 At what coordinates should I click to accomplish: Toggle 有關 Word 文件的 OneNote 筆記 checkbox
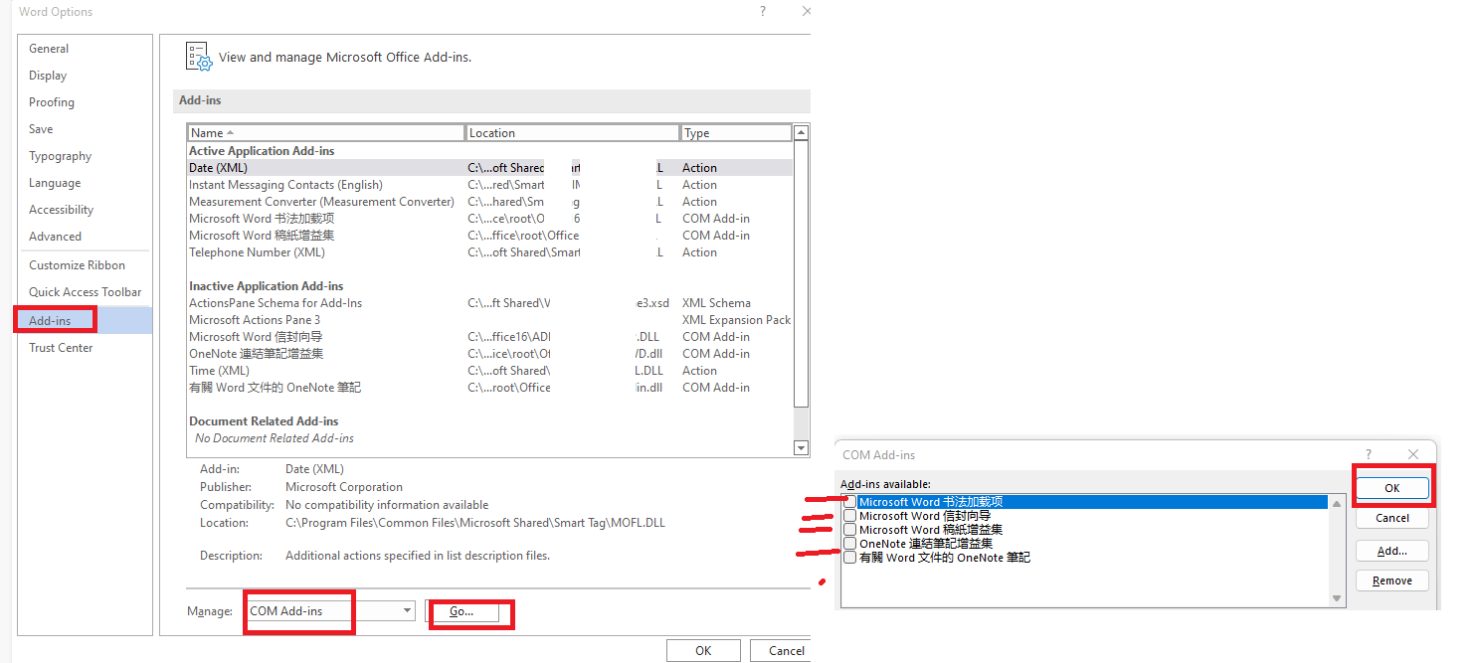click(849, 558)
